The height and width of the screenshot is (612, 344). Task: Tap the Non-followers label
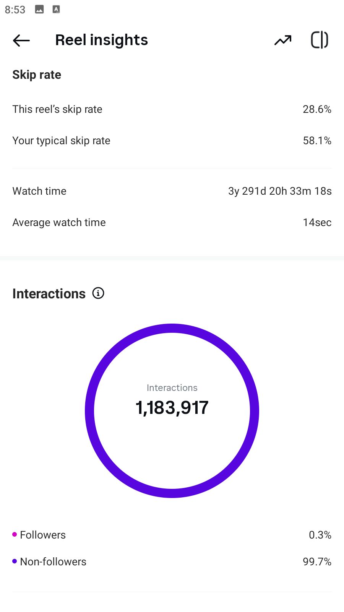click(53, 562)
